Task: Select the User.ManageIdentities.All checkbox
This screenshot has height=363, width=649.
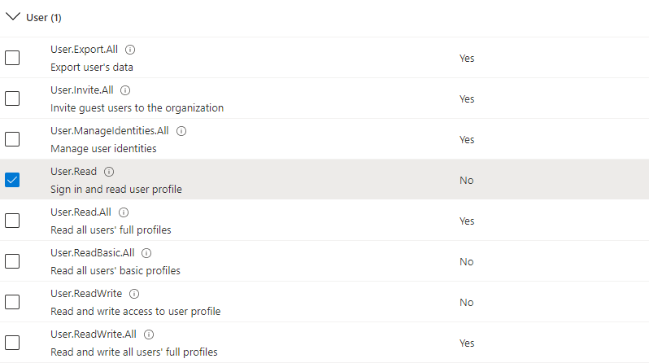Action: (12, 139)
